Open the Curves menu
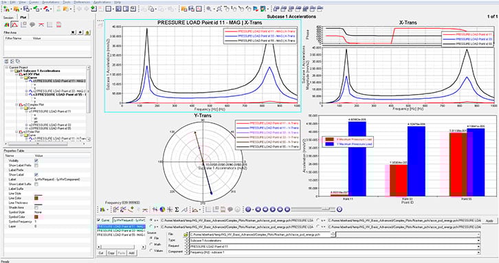499x263 pixels. 34,2
